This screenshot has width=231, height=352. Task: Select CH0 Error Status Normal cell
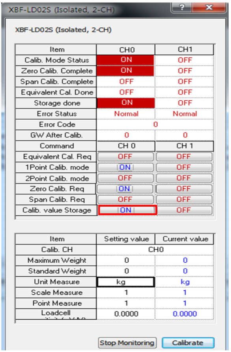[x=126, y=114]
